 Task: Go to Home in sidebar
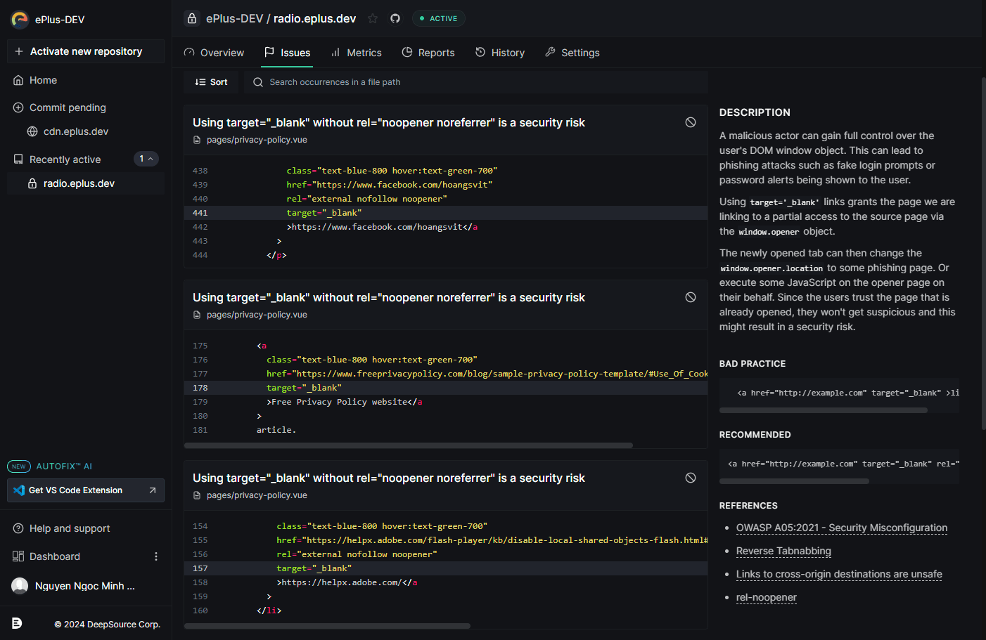pos(43,80)
